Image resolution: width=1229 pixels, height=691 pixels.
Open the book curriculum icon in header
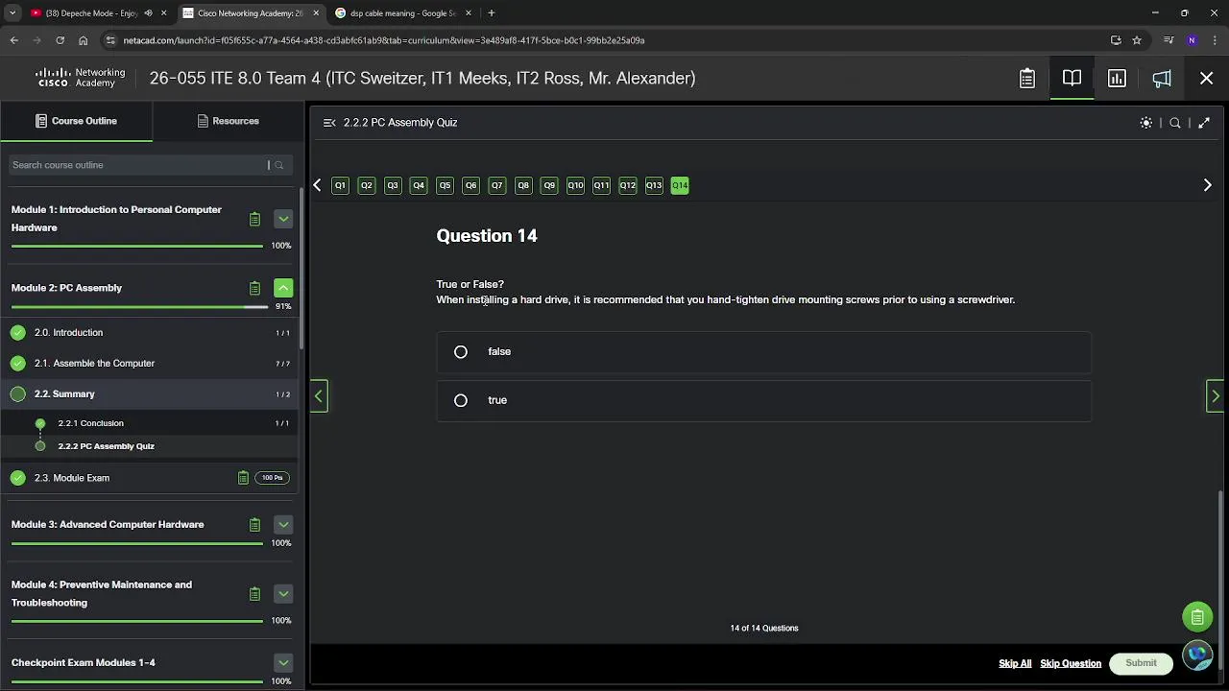[x=1072, y=79]
